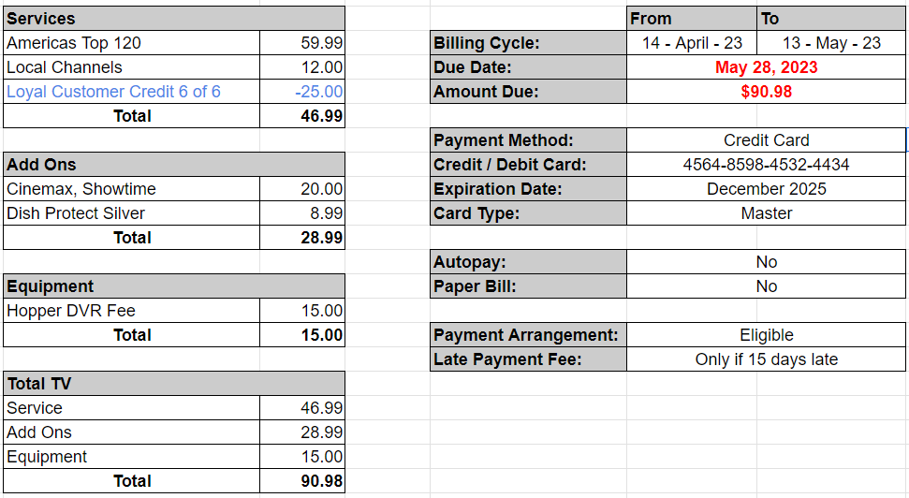Click the Eligible payment arrangement cell
This screenshot has height=498, width=909.
click(766, 335)
